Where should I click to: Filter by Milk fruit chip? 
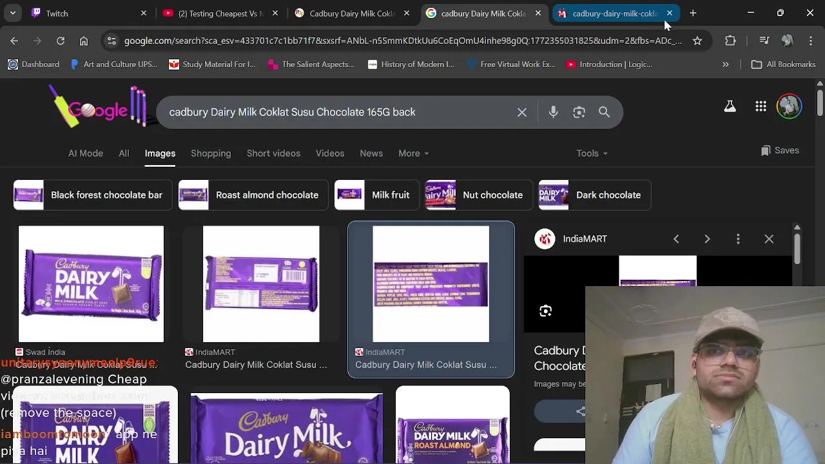click(x=376, y=195)
